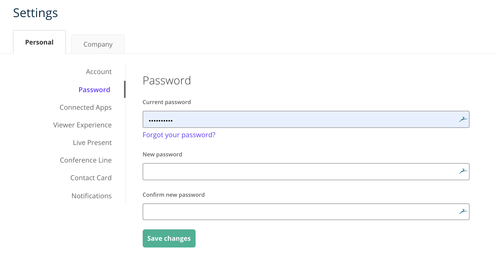Open Live Present settings

[x=92, y=143]
